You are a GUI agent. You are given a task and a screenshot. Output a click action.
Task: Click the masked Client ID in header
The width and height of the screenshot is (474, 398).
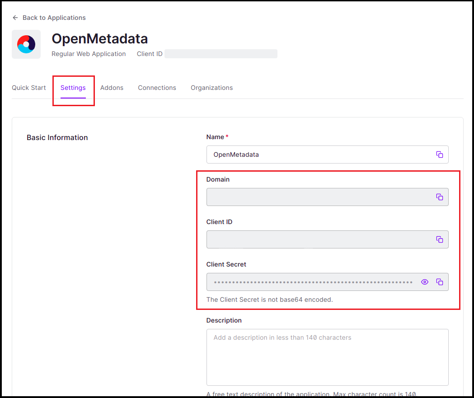click(221, 54)
